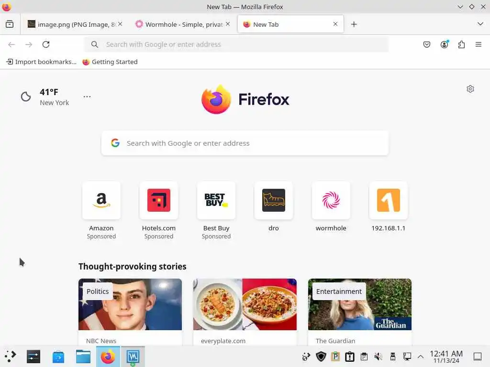The width and height of the screenshot is (490, 367).
Task: Select the Firefox taskbar entry
Action: (x=108, y=356)
